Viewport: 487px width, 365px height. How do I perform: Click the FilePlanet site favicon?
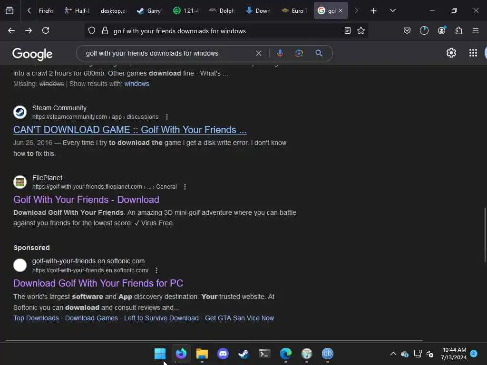coord(20,182)
